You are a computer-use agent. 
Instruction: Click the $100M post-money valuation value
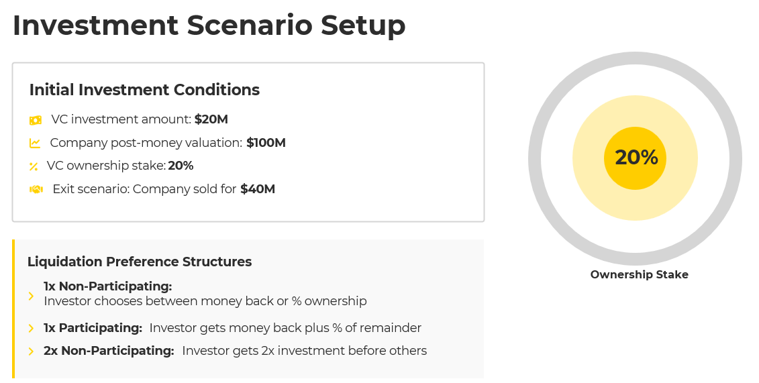click(x=266, y=143)
